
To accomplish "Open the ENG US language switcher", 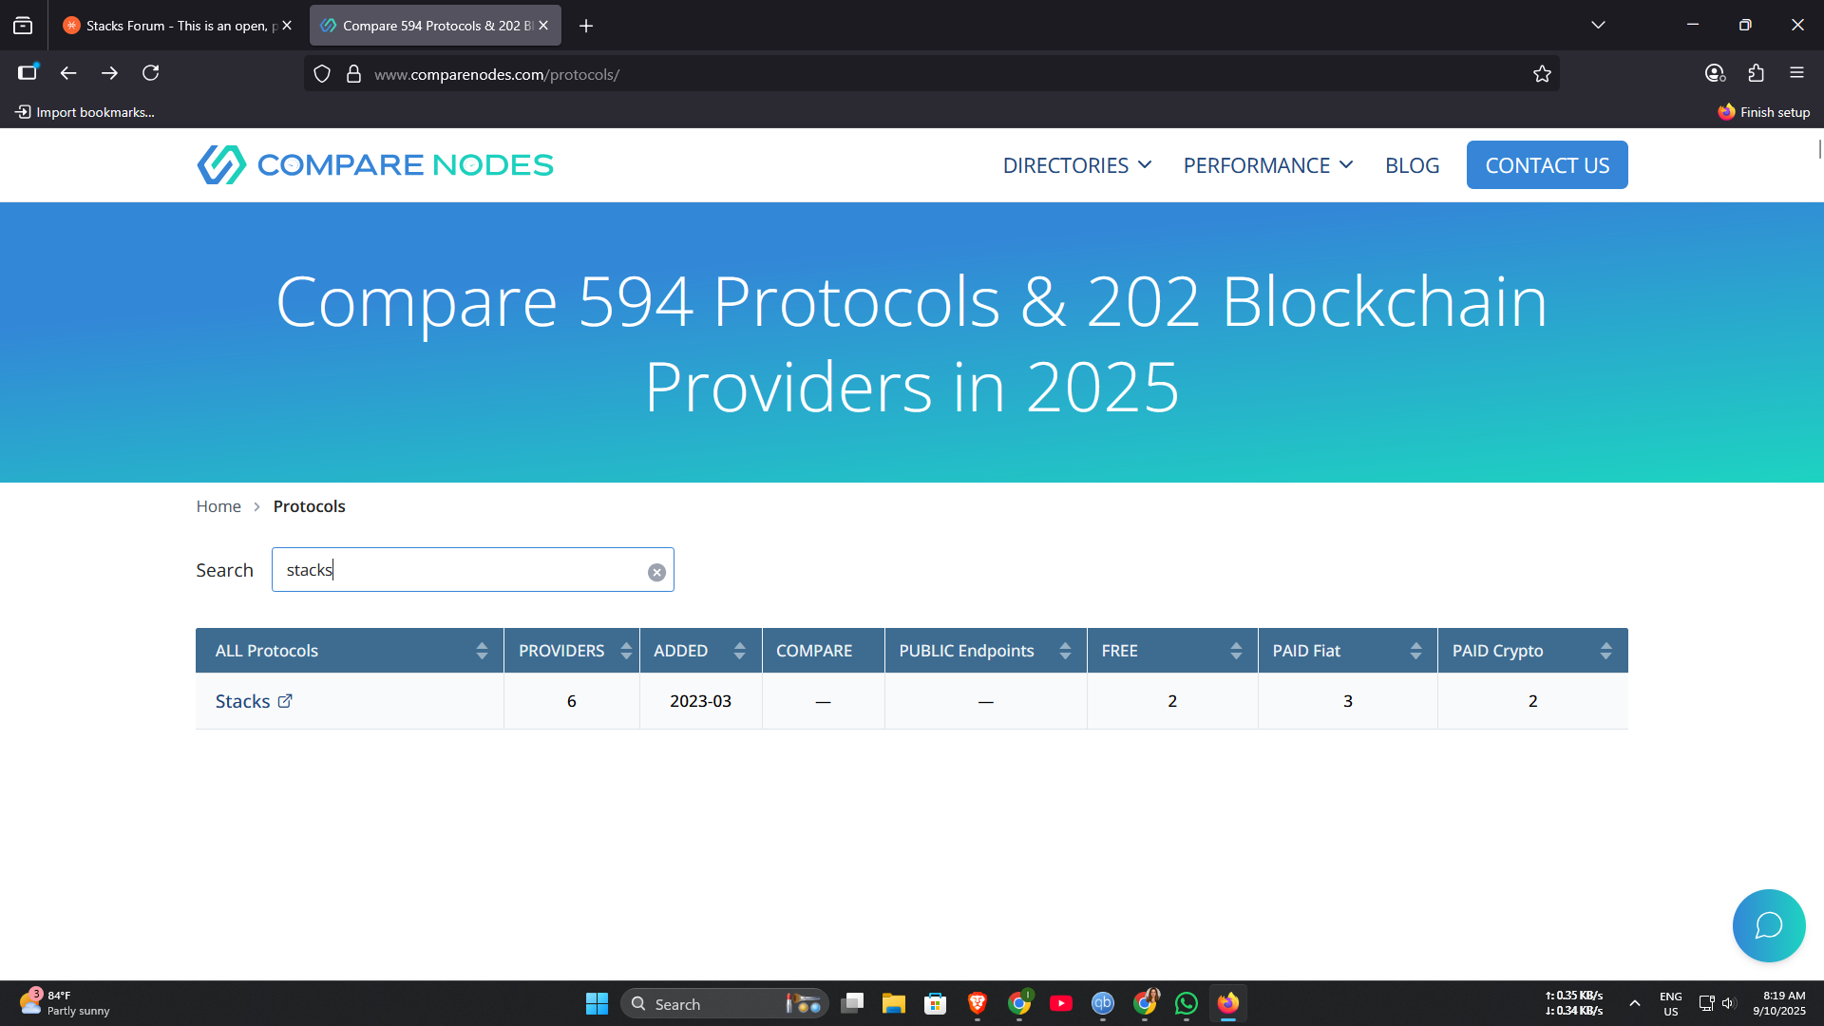I will (1670, 1003).
